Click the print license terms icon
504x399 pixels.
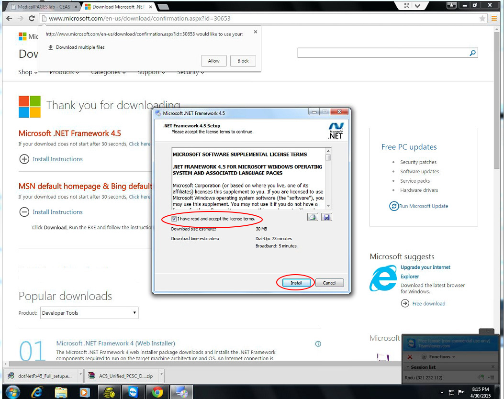(x=313, y=217)
